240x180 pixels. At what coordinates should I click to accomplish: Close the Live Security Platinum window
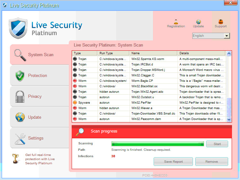point(230,3)
